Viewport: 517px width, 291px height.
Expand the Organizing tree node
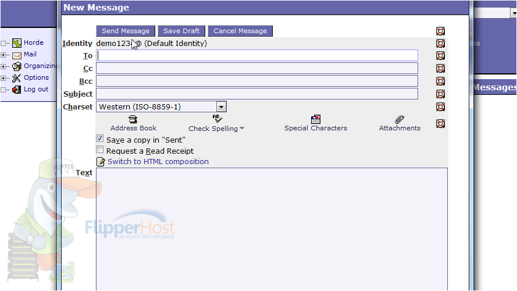point(3,66)
